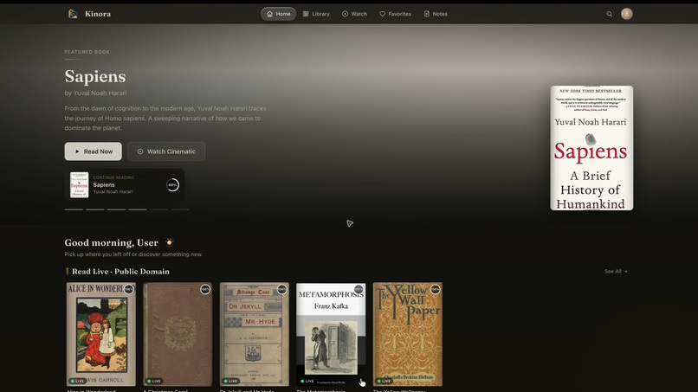Select the sixth hero carousel indicator

[180, 209]
